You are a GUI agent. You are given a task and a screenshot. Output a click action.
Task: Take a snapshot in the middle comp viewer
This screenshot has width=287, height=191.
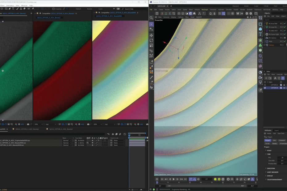click(x=88, y=124)
